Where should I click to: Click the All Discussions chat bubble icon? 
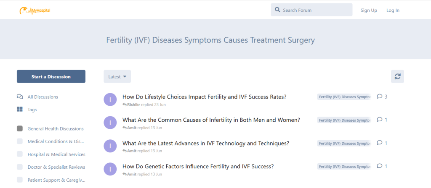[x=20, y=97]
